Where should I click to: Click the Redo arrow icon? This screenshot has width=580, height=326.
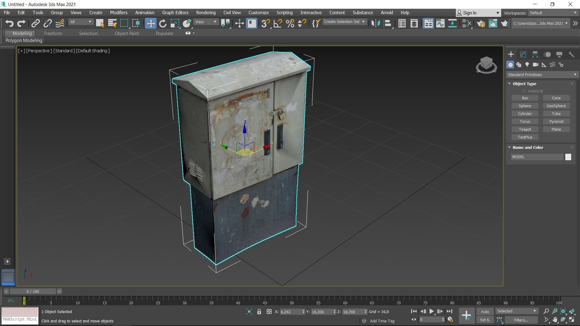pos(21,23)
